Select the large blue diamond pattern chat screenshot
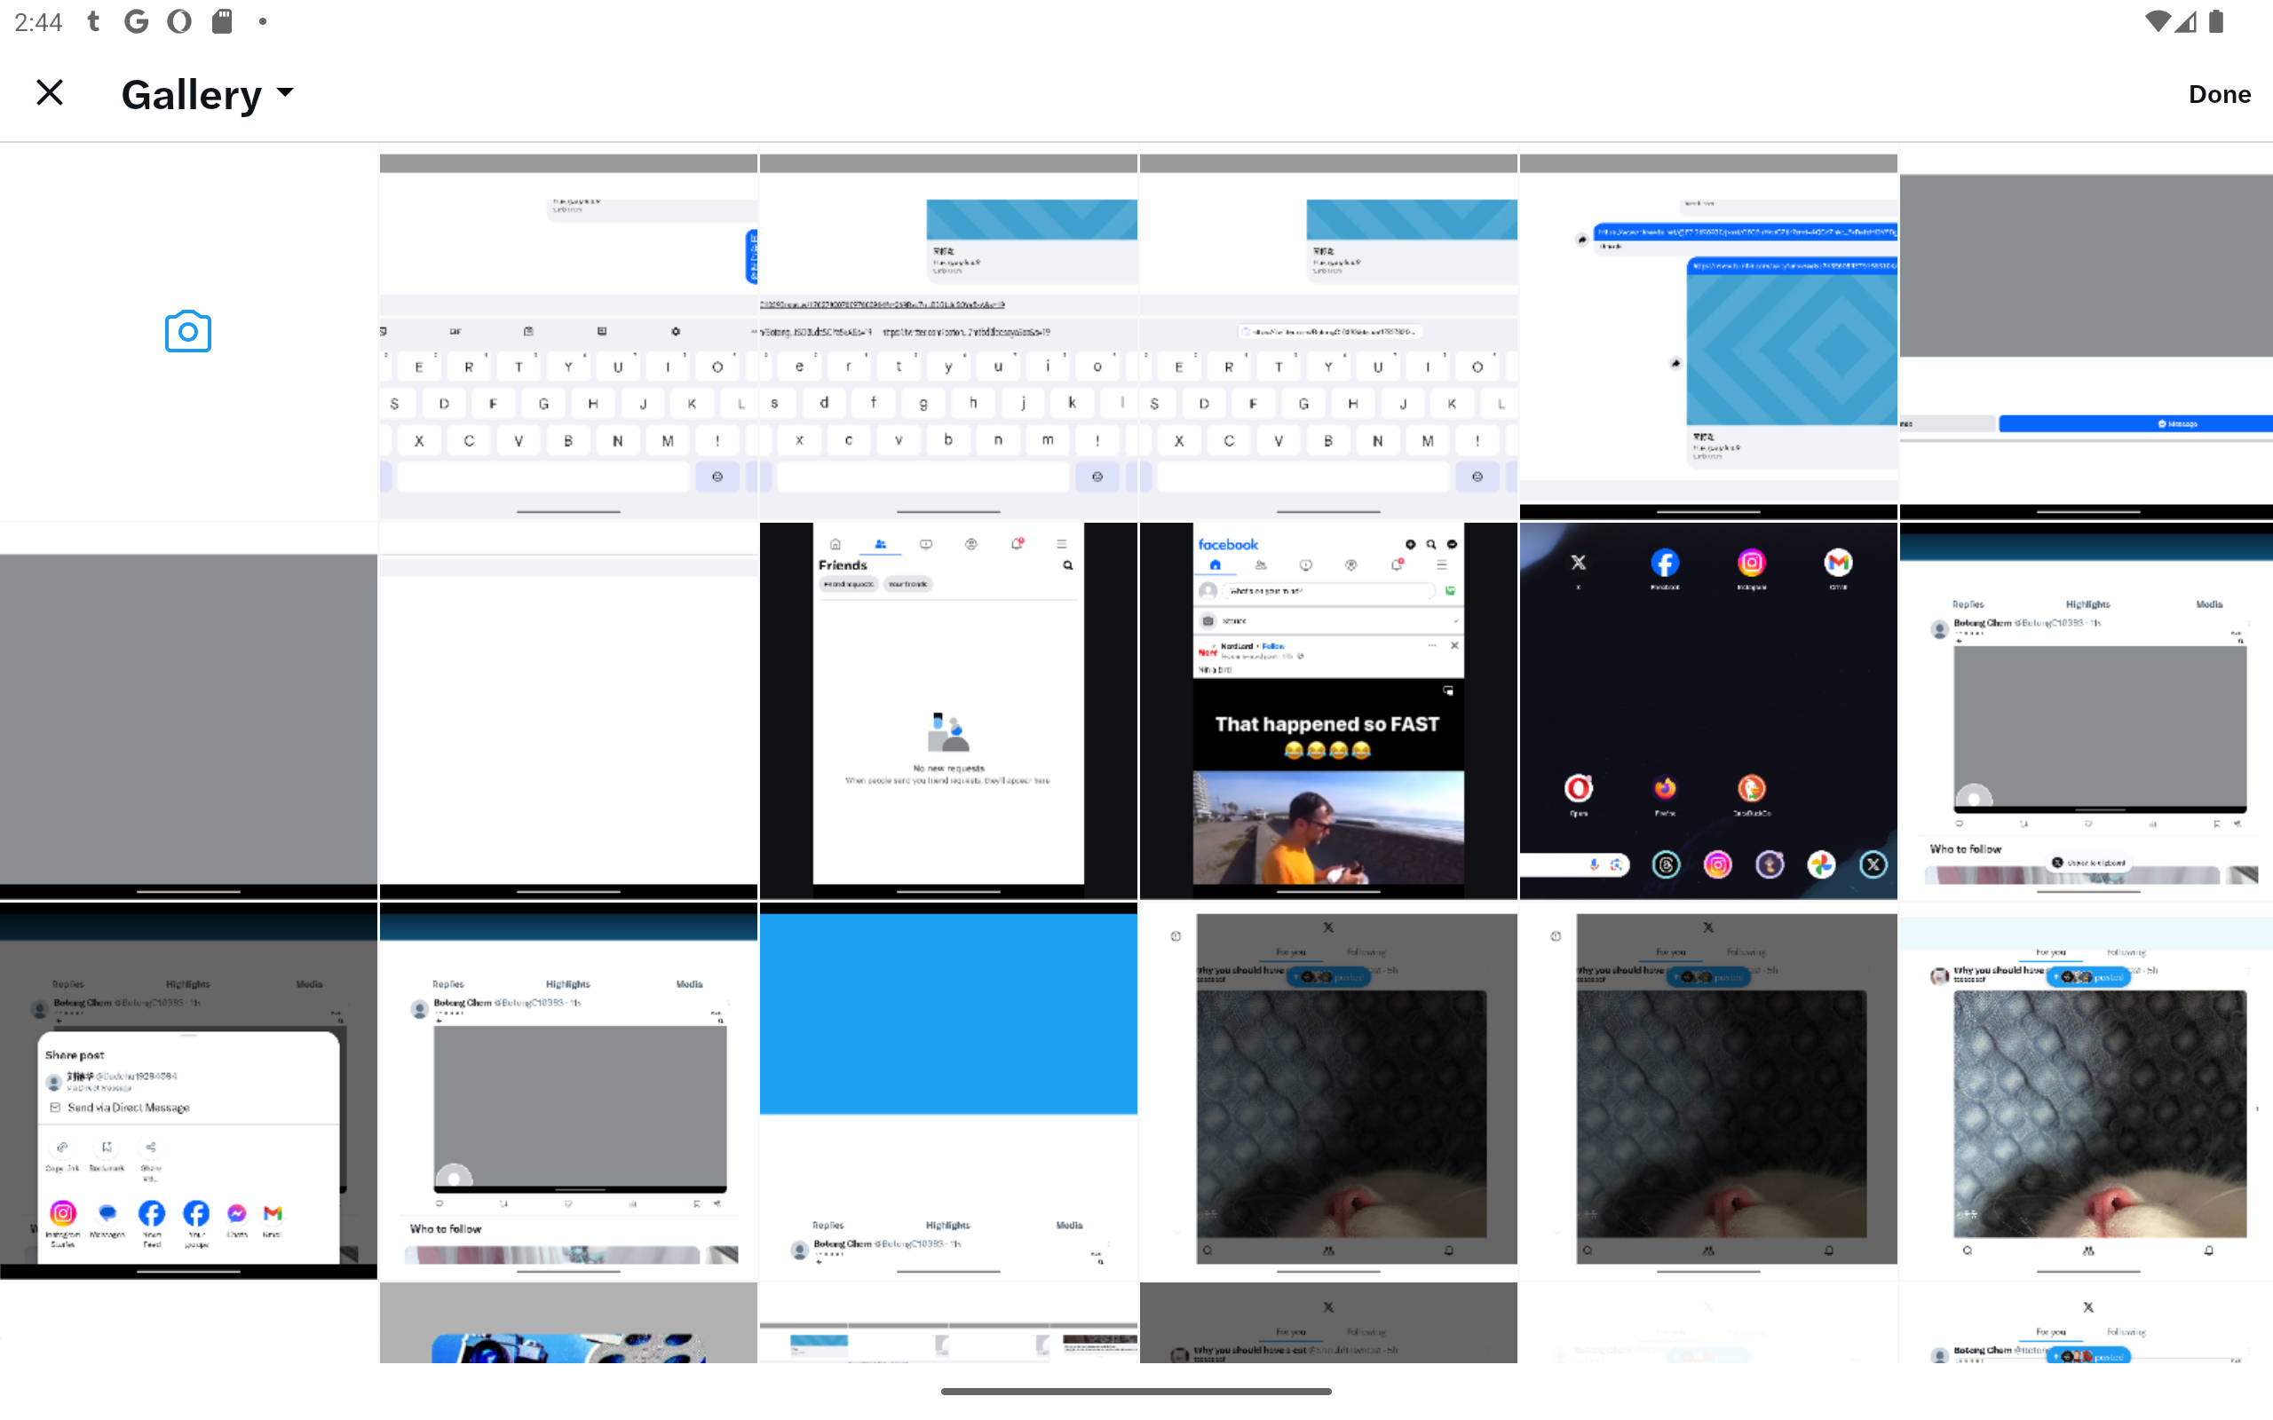 pos(1707,332)
